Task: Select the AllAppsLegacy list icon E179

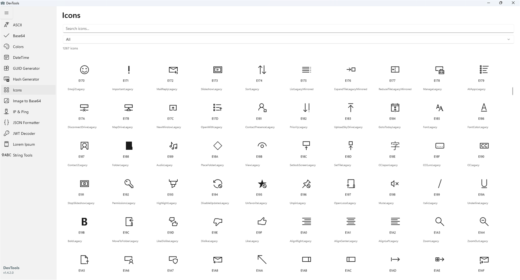Action: [484, 70]
